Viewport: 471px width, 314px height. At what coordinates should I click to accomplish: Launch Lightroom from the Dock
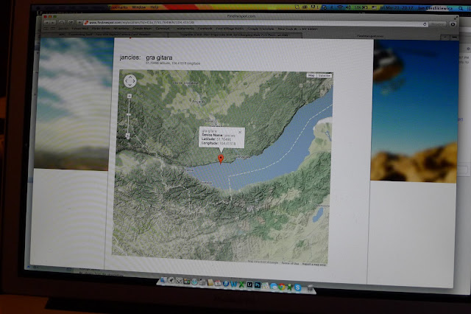tap(250, 285)
